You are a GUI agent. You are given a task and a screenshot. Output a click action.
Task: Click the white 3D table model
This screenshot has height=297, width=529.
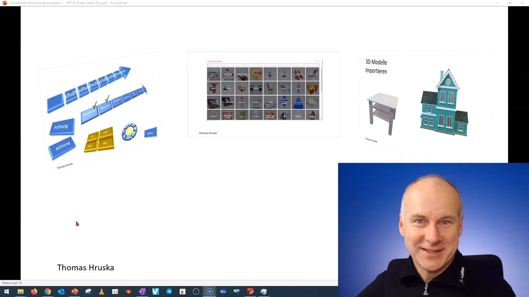[x=383, y=114]
